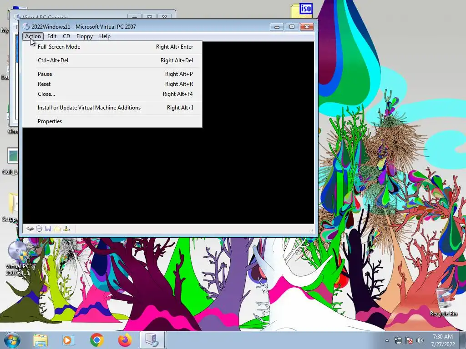The width and height of the screenshot is (466, 349).
Task: Click the hard disk status bar icon
Action: 30,229
